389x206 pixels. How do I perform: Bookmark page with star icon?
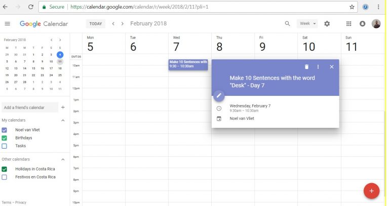[352, 7]
